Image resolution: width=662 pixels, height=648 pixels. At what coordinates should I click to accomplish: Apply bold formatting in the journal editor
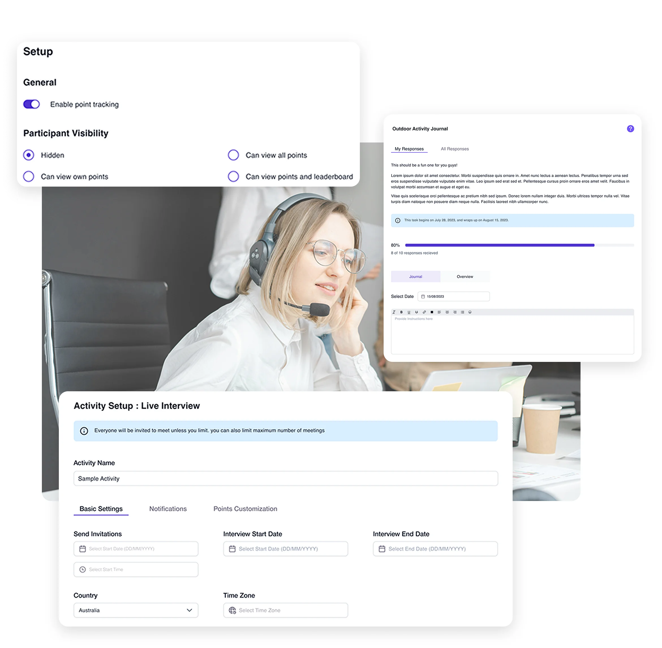[x=402, y=312]
